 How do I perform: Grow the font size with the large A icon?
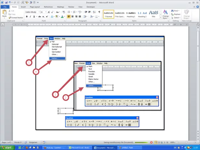(x=49, y=12)
